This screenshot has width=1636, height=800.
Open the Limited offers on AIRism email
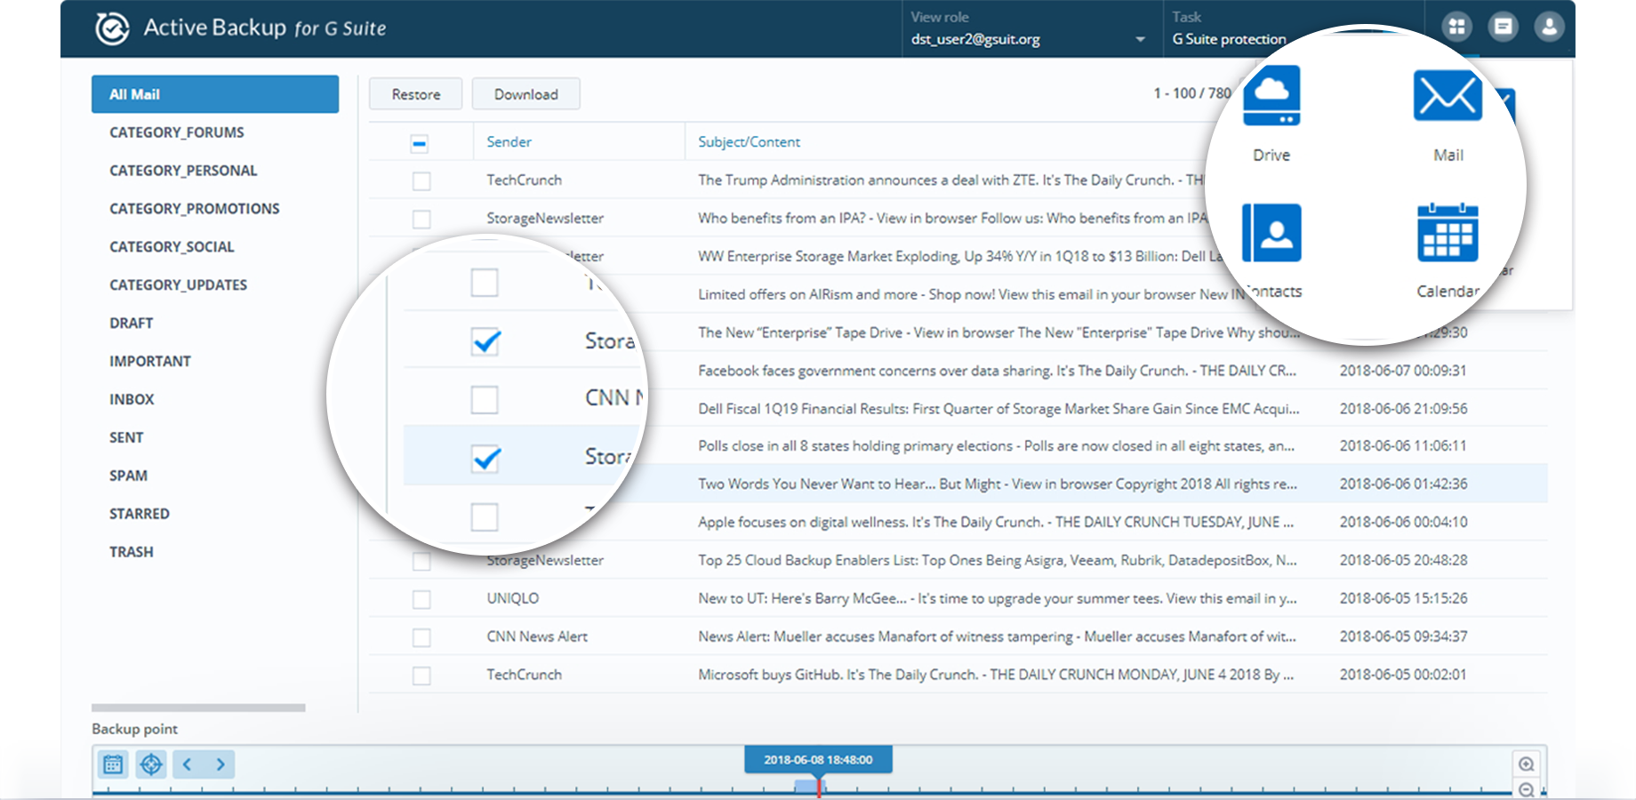pyautogui.click(x=971, y=294)
